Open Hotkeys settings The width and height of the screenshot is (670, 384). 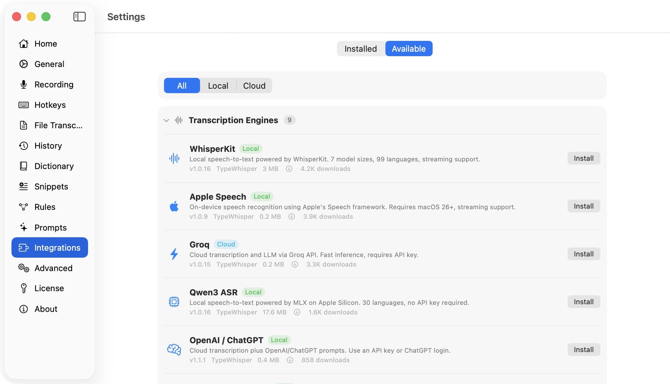pos(50,105)
